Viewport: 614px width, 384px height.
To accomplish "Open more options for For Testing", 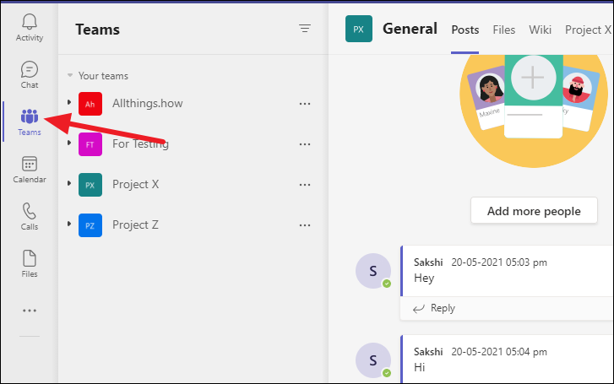I will click(x=305, y=144).
